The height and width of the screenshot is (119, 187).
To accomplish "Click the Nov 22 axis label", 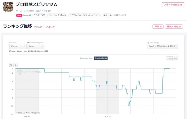I will click(27, 116).
